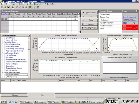Click the second quick launch icon in taskbar

click(13, 102)
